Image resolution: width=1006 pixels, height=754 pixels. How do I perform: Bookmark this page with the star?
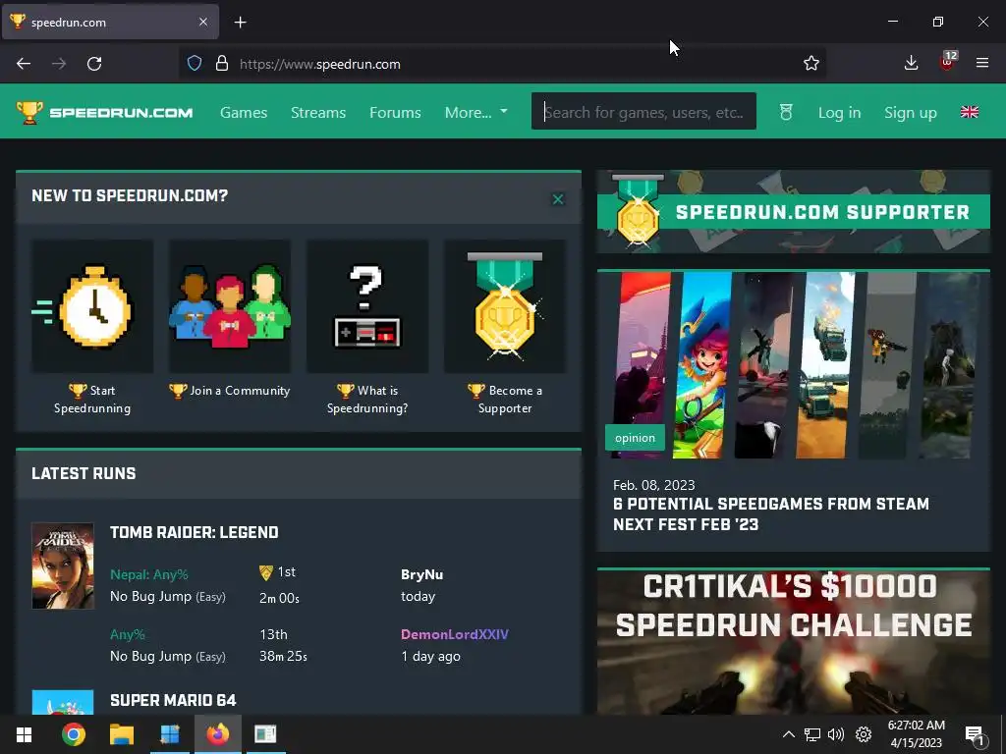[810, 64]
